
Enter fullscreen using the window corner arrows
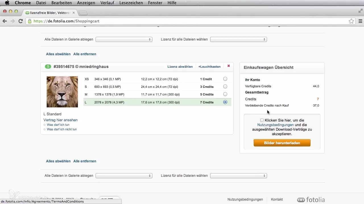[x=360, y=11]
